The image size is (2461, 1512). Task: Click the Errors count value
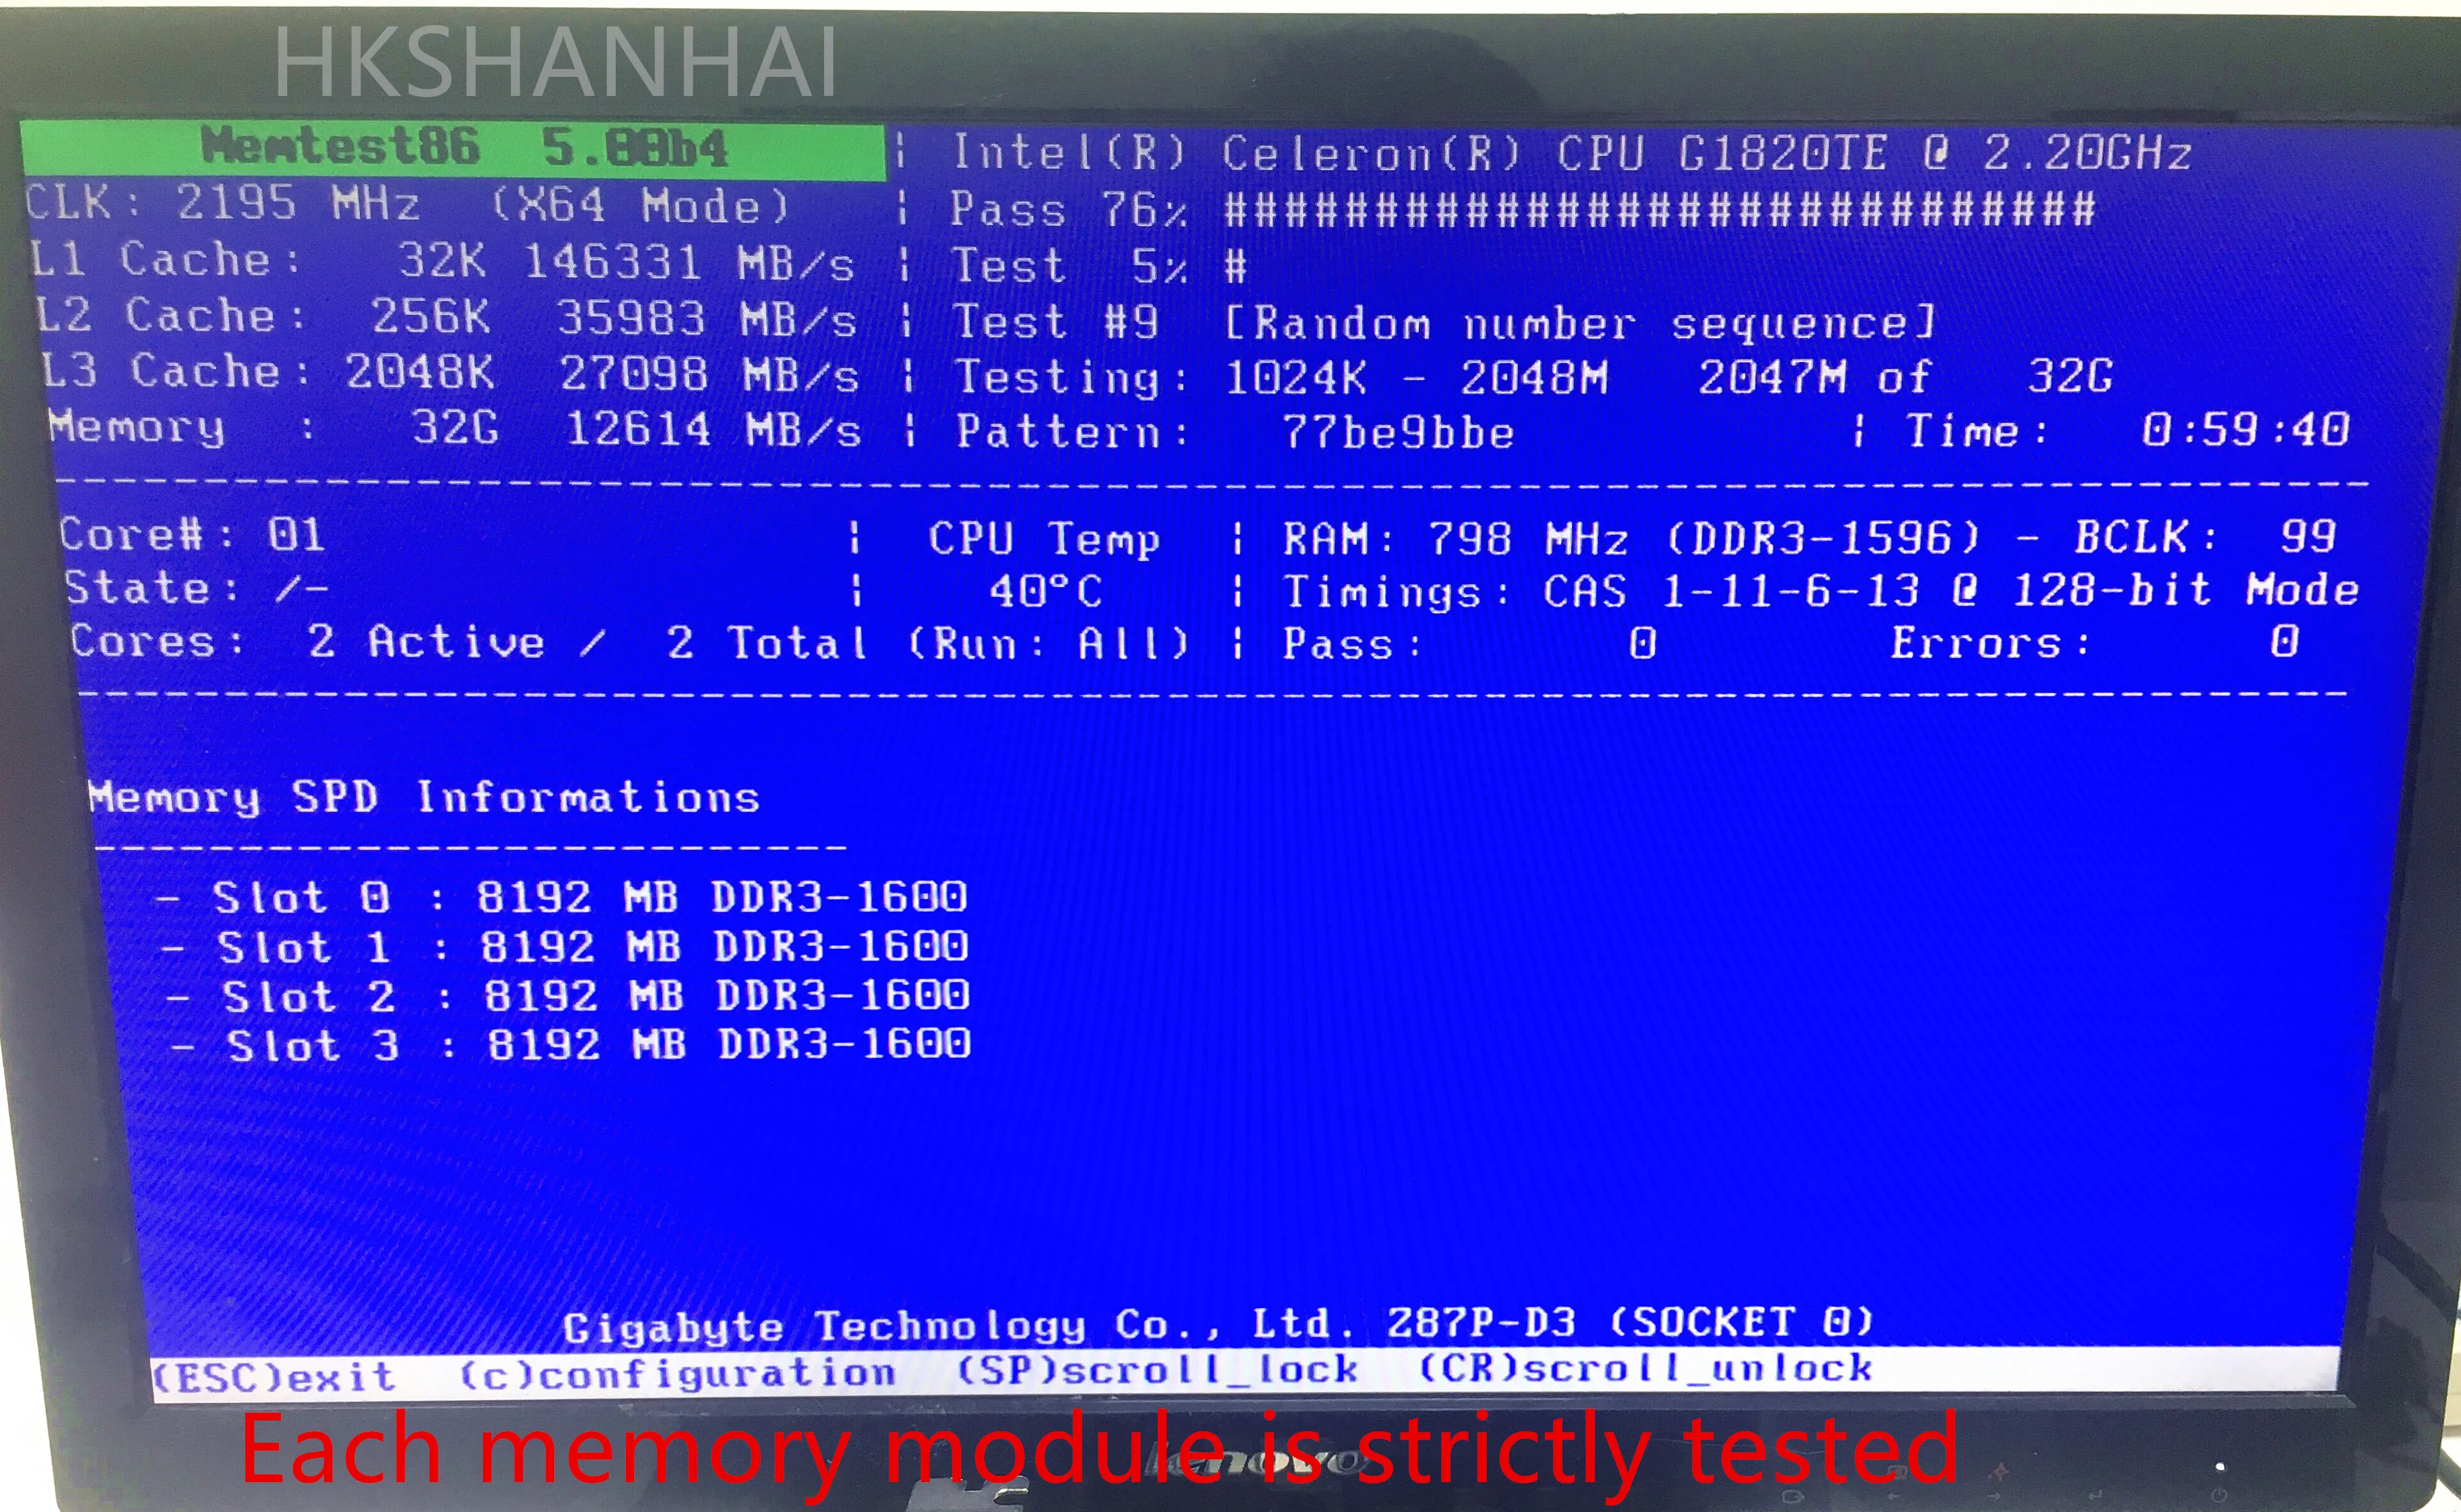point(2284,642)
